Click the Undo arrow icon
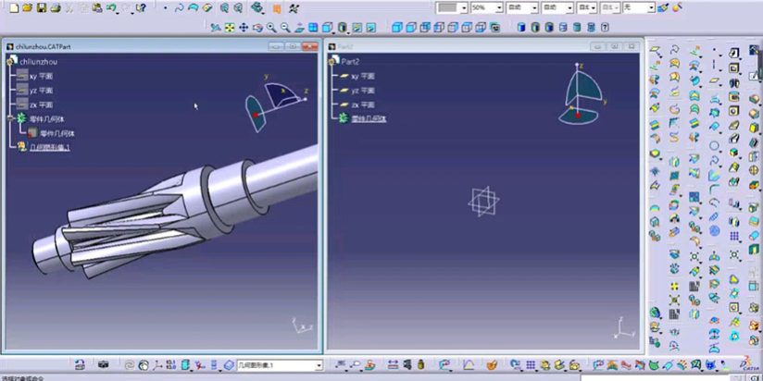 tap(111, 7)
